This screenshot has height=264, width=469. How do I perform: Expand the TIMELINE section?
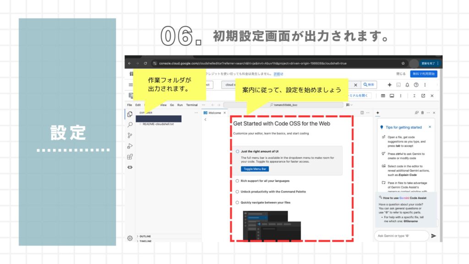144,241
